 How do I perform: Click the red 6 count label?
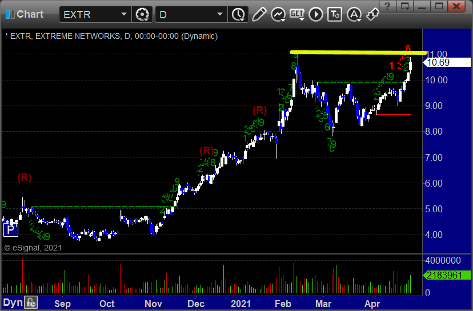coord(408,48)
